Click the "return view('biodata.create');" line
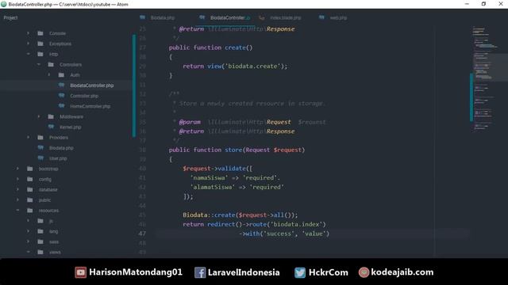Image resolution: width=508 pixels, height=285 pixels. [235, 66]
